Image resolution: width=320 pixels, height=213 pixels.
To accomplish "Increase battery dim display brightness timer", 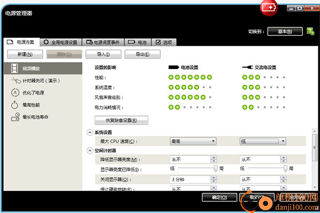I will (x=214, y=157).
